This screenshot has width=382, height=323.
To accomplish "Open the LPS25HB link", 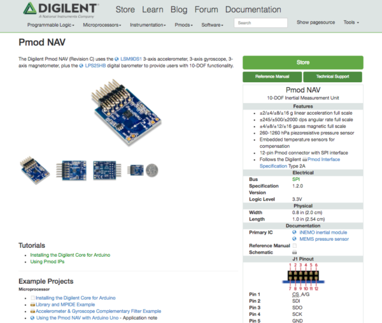I will pos(95,66).
